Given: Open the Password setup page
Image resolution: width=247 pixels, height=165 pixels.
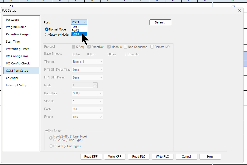Looking at the screenshot, I should 21,20.
